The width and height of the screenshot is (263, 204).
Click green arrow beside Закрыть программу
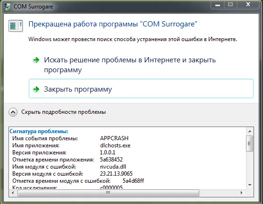pos(36,89)
